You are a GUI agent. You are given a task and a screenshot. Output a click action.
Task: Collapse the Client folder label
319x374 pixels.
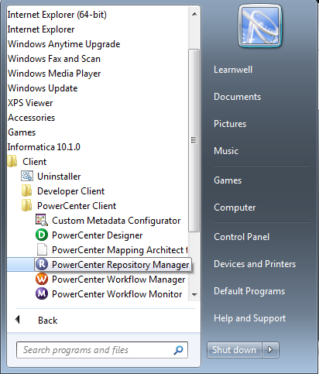(x=34, y=162)
